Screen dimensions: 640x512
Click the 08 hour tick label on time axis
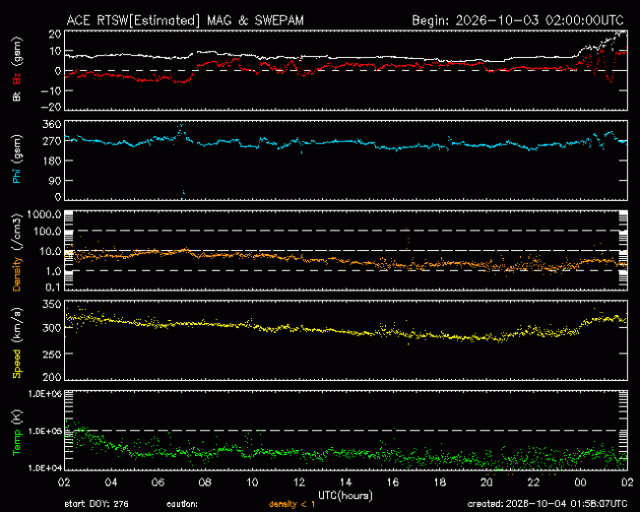205,482
